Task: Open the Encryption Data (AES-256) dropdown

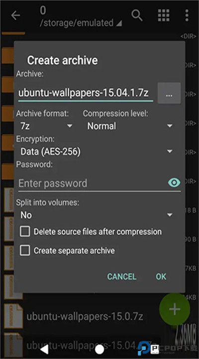Action: tap(96, 152)
